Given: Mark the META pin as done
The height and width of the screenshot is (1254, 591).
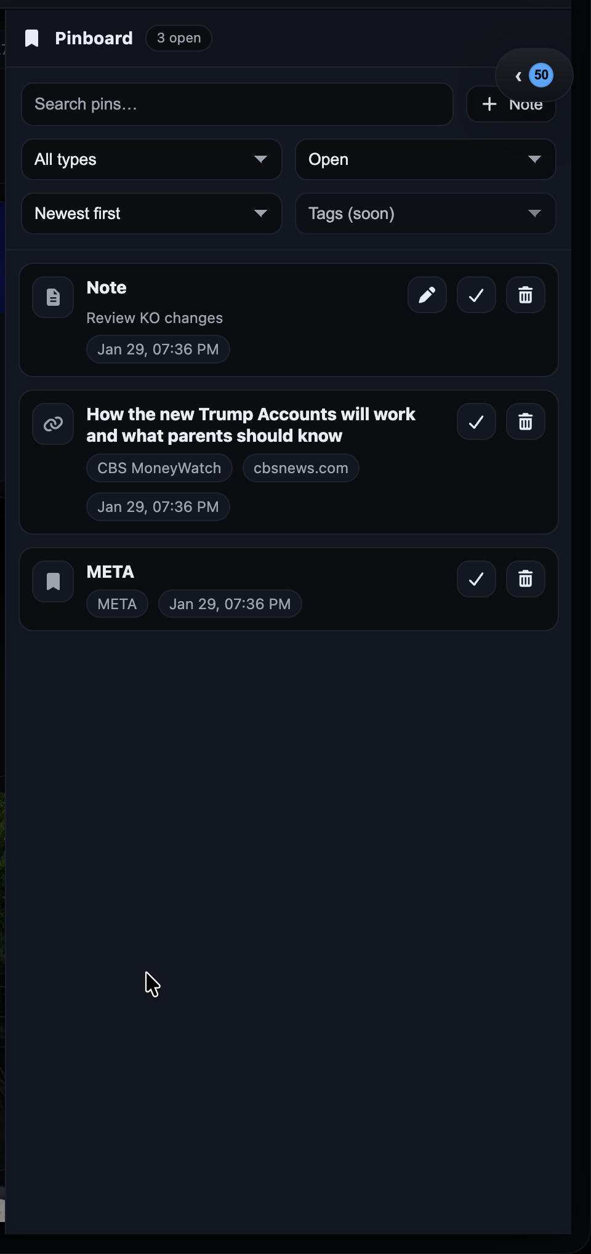Looking at the screenshot, I should (x=476, y=578).
